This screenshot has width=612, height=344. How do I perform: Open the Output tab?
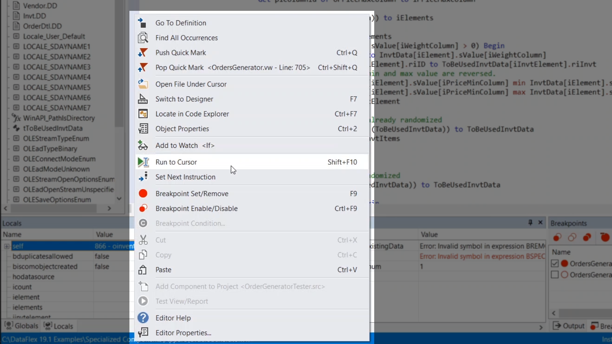pos(569,326)
